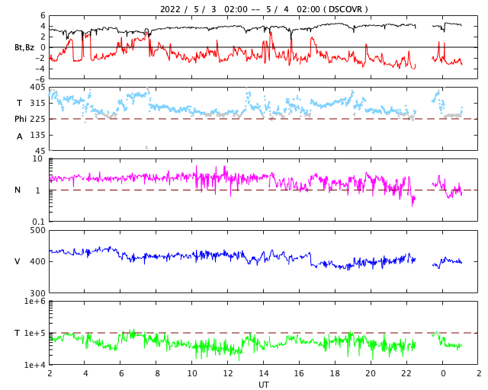Viewport: 488px width, 390px height.
Task: Select the 12 hour tick on the UT axis
Action: (228, 373)
